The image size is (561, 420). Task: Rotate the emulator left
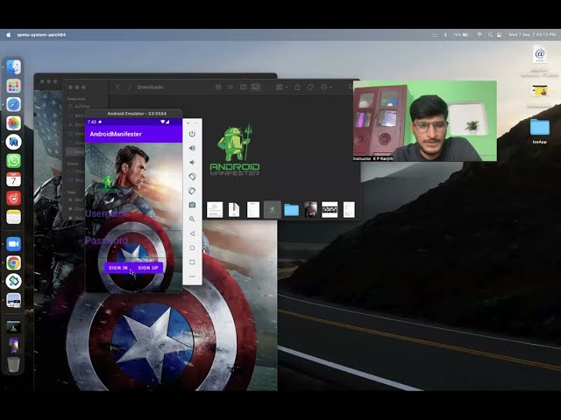(x=192, y=177)
